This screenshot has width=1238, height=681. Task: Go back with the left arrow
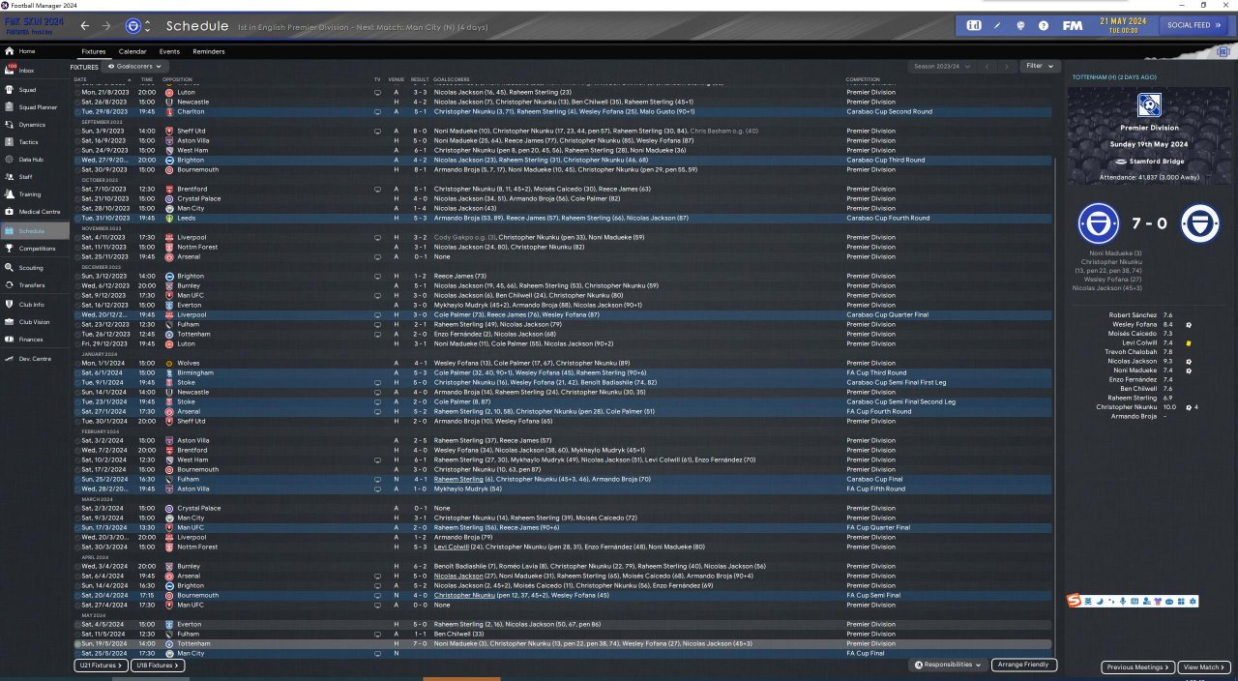[x=85, y=25]
